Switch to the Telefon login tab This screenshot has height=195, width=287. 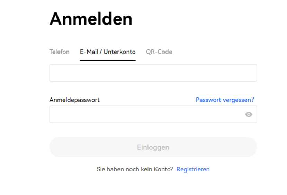(x=59, y=52)
